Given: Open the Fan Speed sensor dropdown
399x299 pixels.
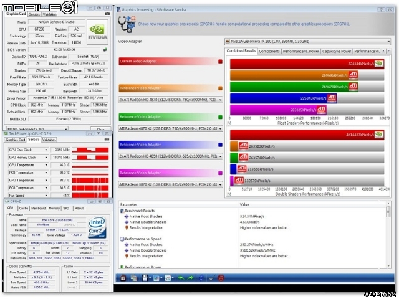Looking at the screenshot, I should pyautogui.click(x=46, y=196).
